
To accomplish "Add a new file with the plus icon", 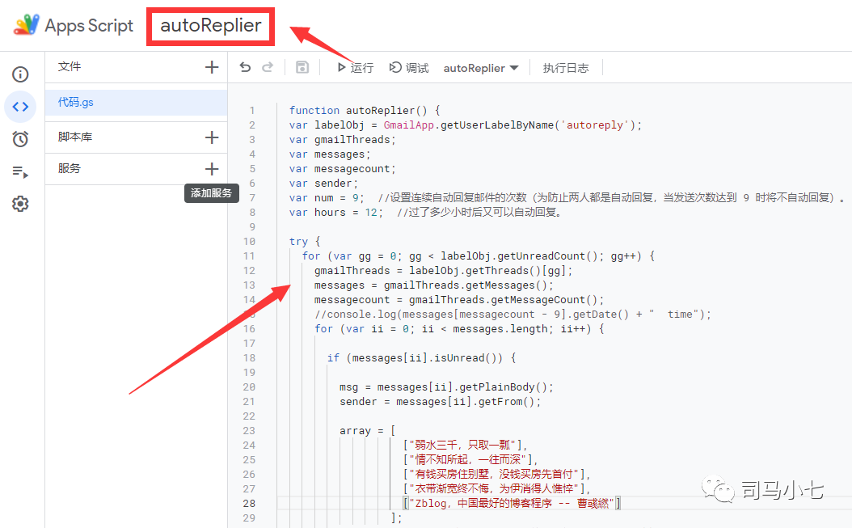I will point(212,67).
